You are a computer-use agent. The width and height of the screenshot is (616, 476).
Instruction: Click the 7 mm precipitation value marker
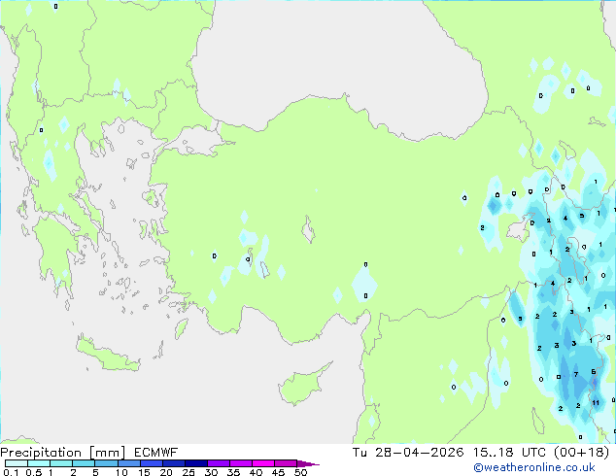[576, 374]
